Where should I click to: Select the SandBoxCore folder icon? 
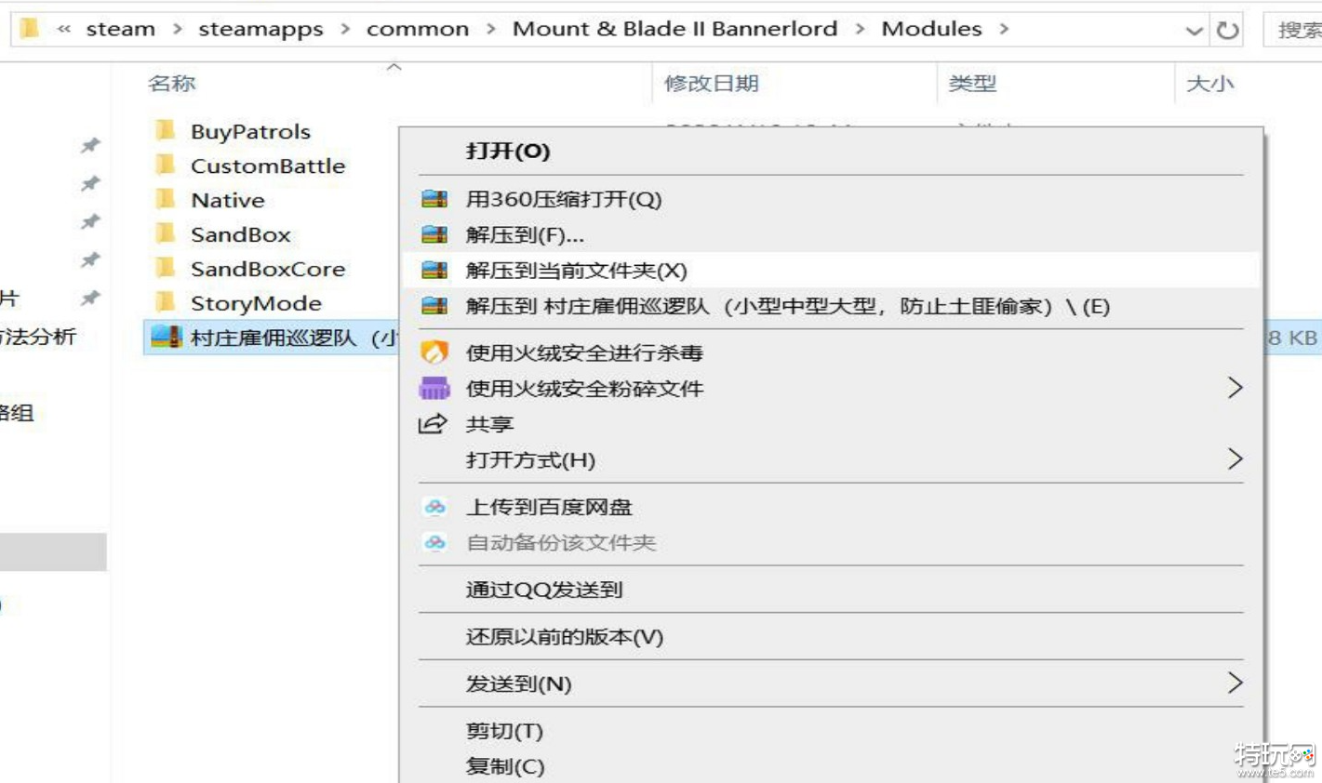(166, 268)
